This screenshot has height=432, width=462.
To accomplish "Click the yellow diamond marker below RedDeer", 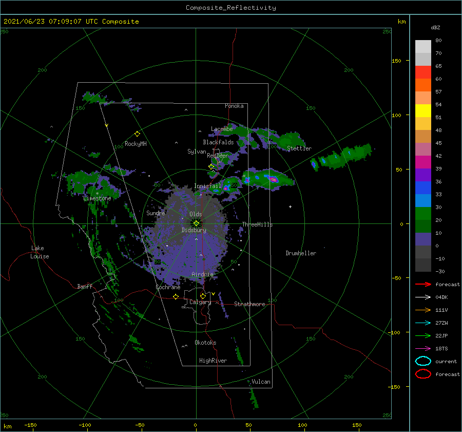I will [x=211, y=166].
